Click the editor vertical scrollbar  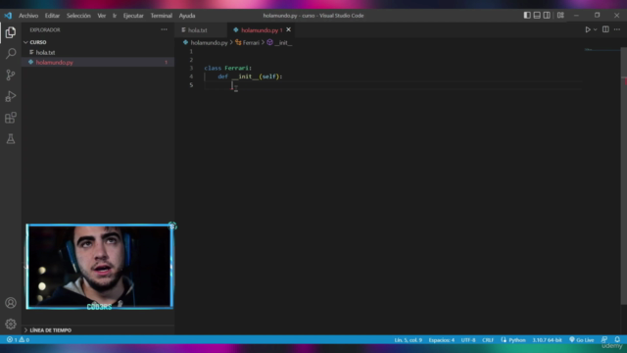[x=623, y=176]
